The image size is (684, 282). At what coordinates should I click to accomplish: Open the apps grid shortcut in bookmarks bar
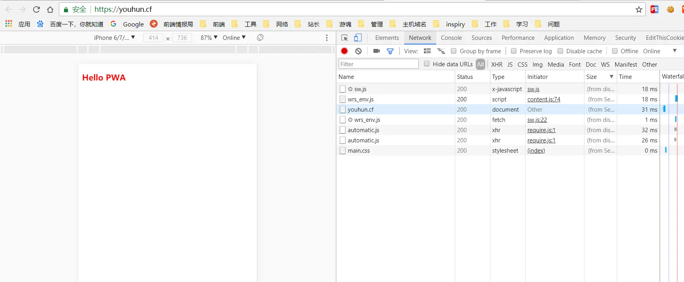tap(9, 24)
